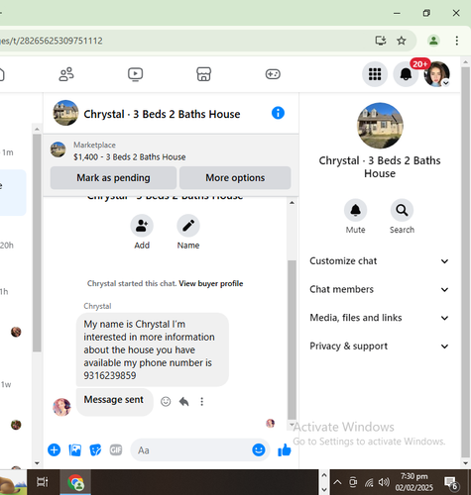The image size is (471, 495).
Task: Click the Add people icon
Action: tap(142, 226)
